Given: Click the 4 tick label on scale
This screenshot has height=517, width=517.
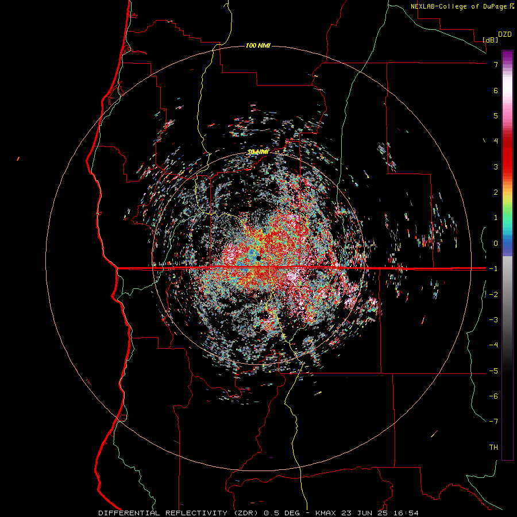Looking at the screenshot, I should pos(496,141).
